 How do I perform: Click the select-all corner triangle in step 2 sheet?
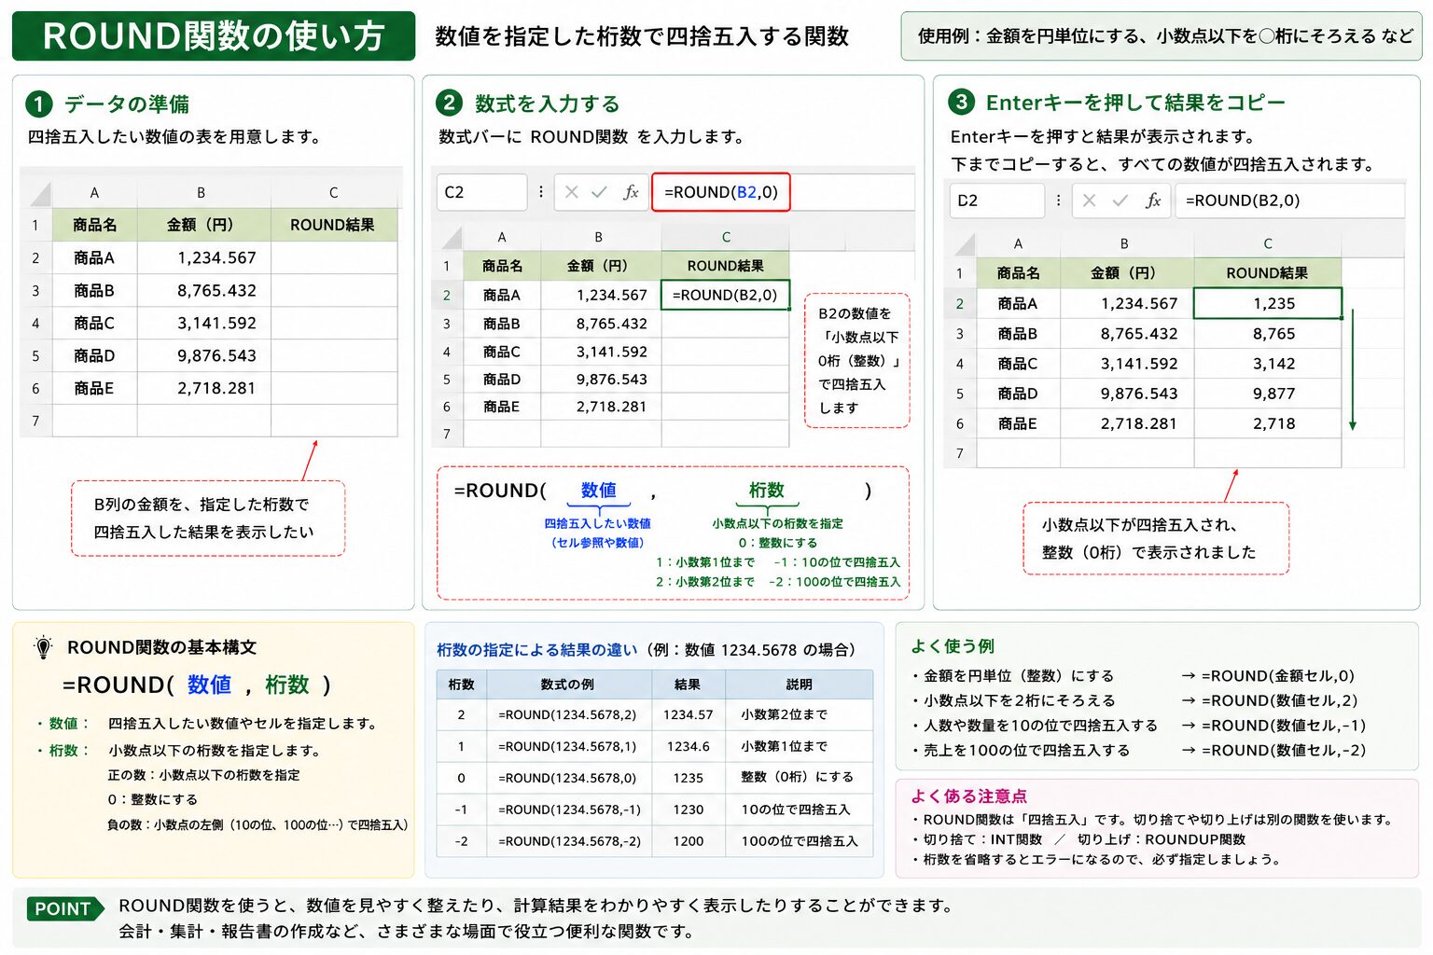coord(452,238)
